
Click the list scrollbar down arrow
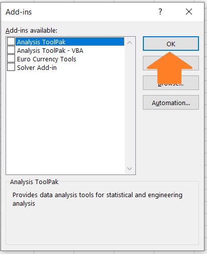click(x=129, y=168)
